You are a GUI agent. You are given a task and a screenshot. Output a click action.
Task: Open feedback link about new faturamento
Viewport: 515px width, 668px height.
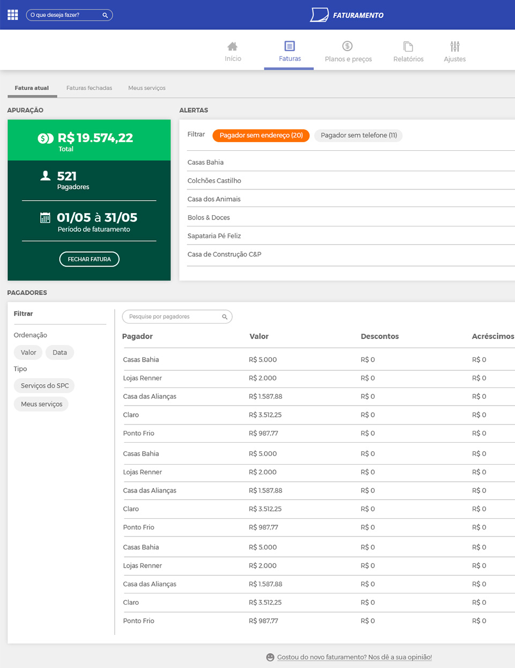(x=355, y=657)
